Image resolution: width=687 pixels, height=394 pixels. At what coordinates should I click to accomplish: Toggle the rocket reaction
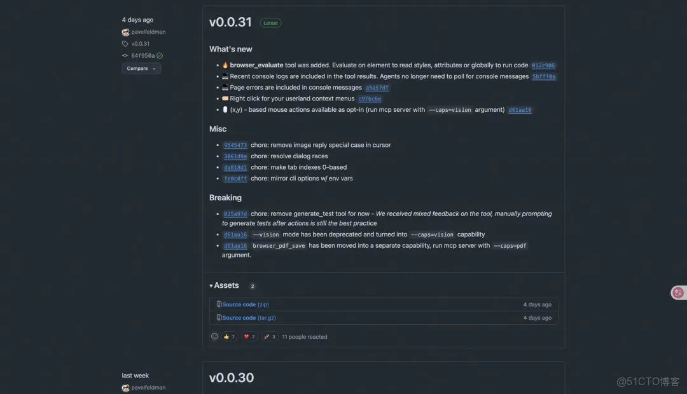[x=269, y=336]
